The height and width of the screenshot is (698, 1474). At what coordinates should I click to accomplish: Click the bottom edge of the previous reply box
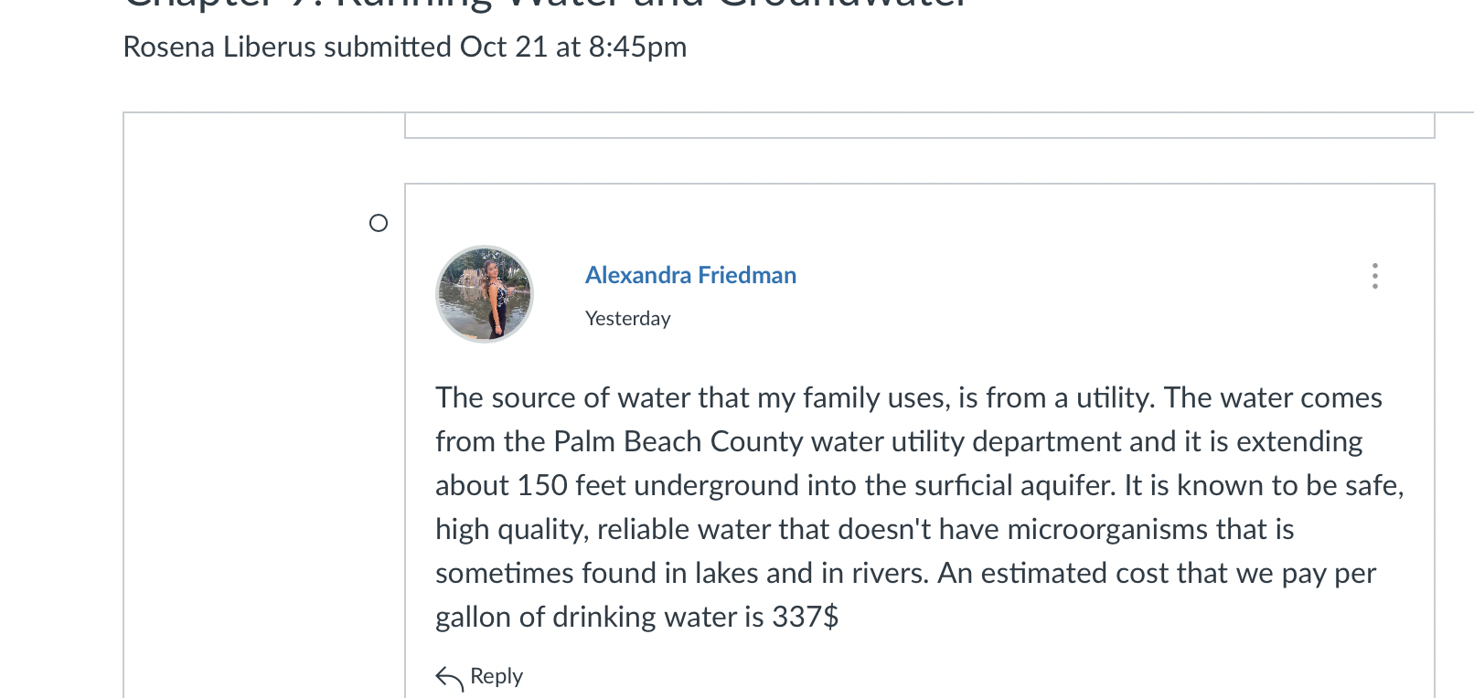(x=920, y=138)
